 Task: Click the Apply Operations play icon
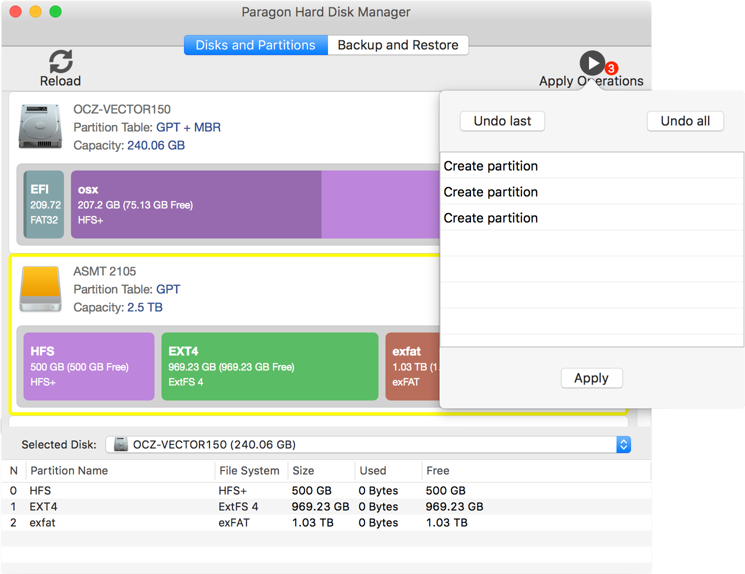point(592,63)
